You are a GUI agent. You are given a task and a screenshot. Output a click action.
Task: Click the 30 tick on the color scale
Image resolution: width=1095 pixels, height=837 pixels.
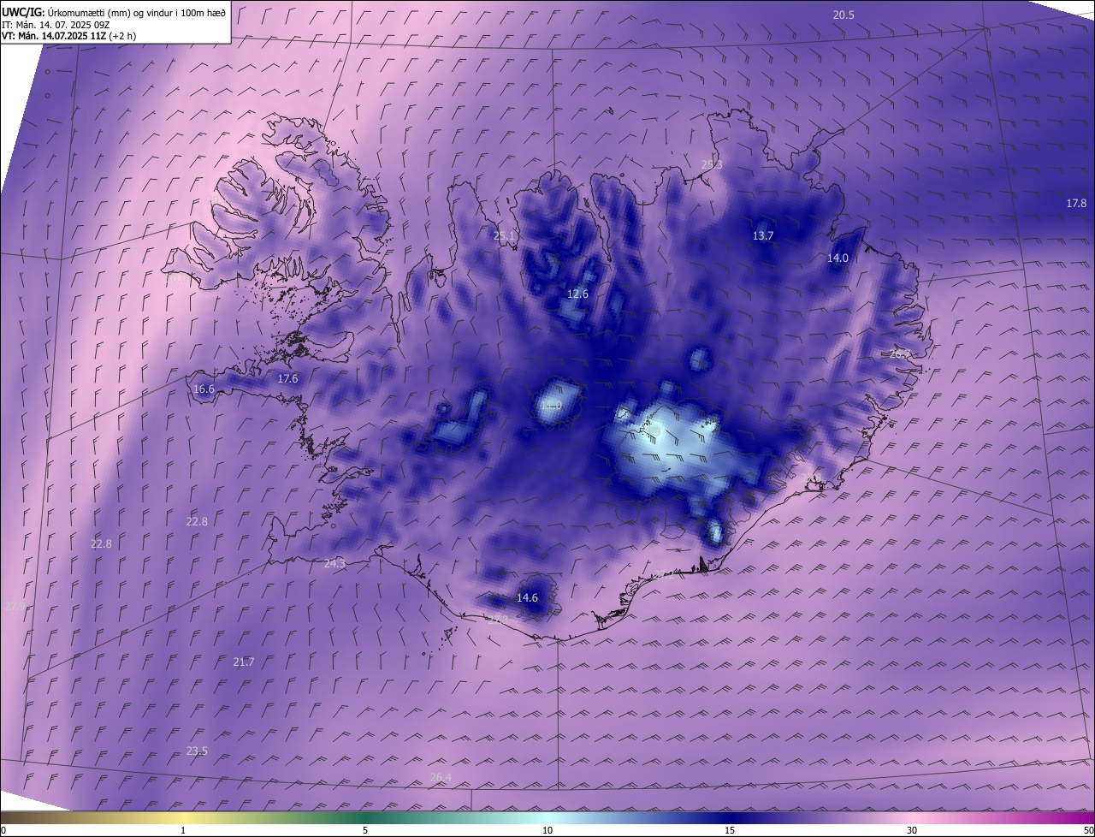(x=912, y=830)
